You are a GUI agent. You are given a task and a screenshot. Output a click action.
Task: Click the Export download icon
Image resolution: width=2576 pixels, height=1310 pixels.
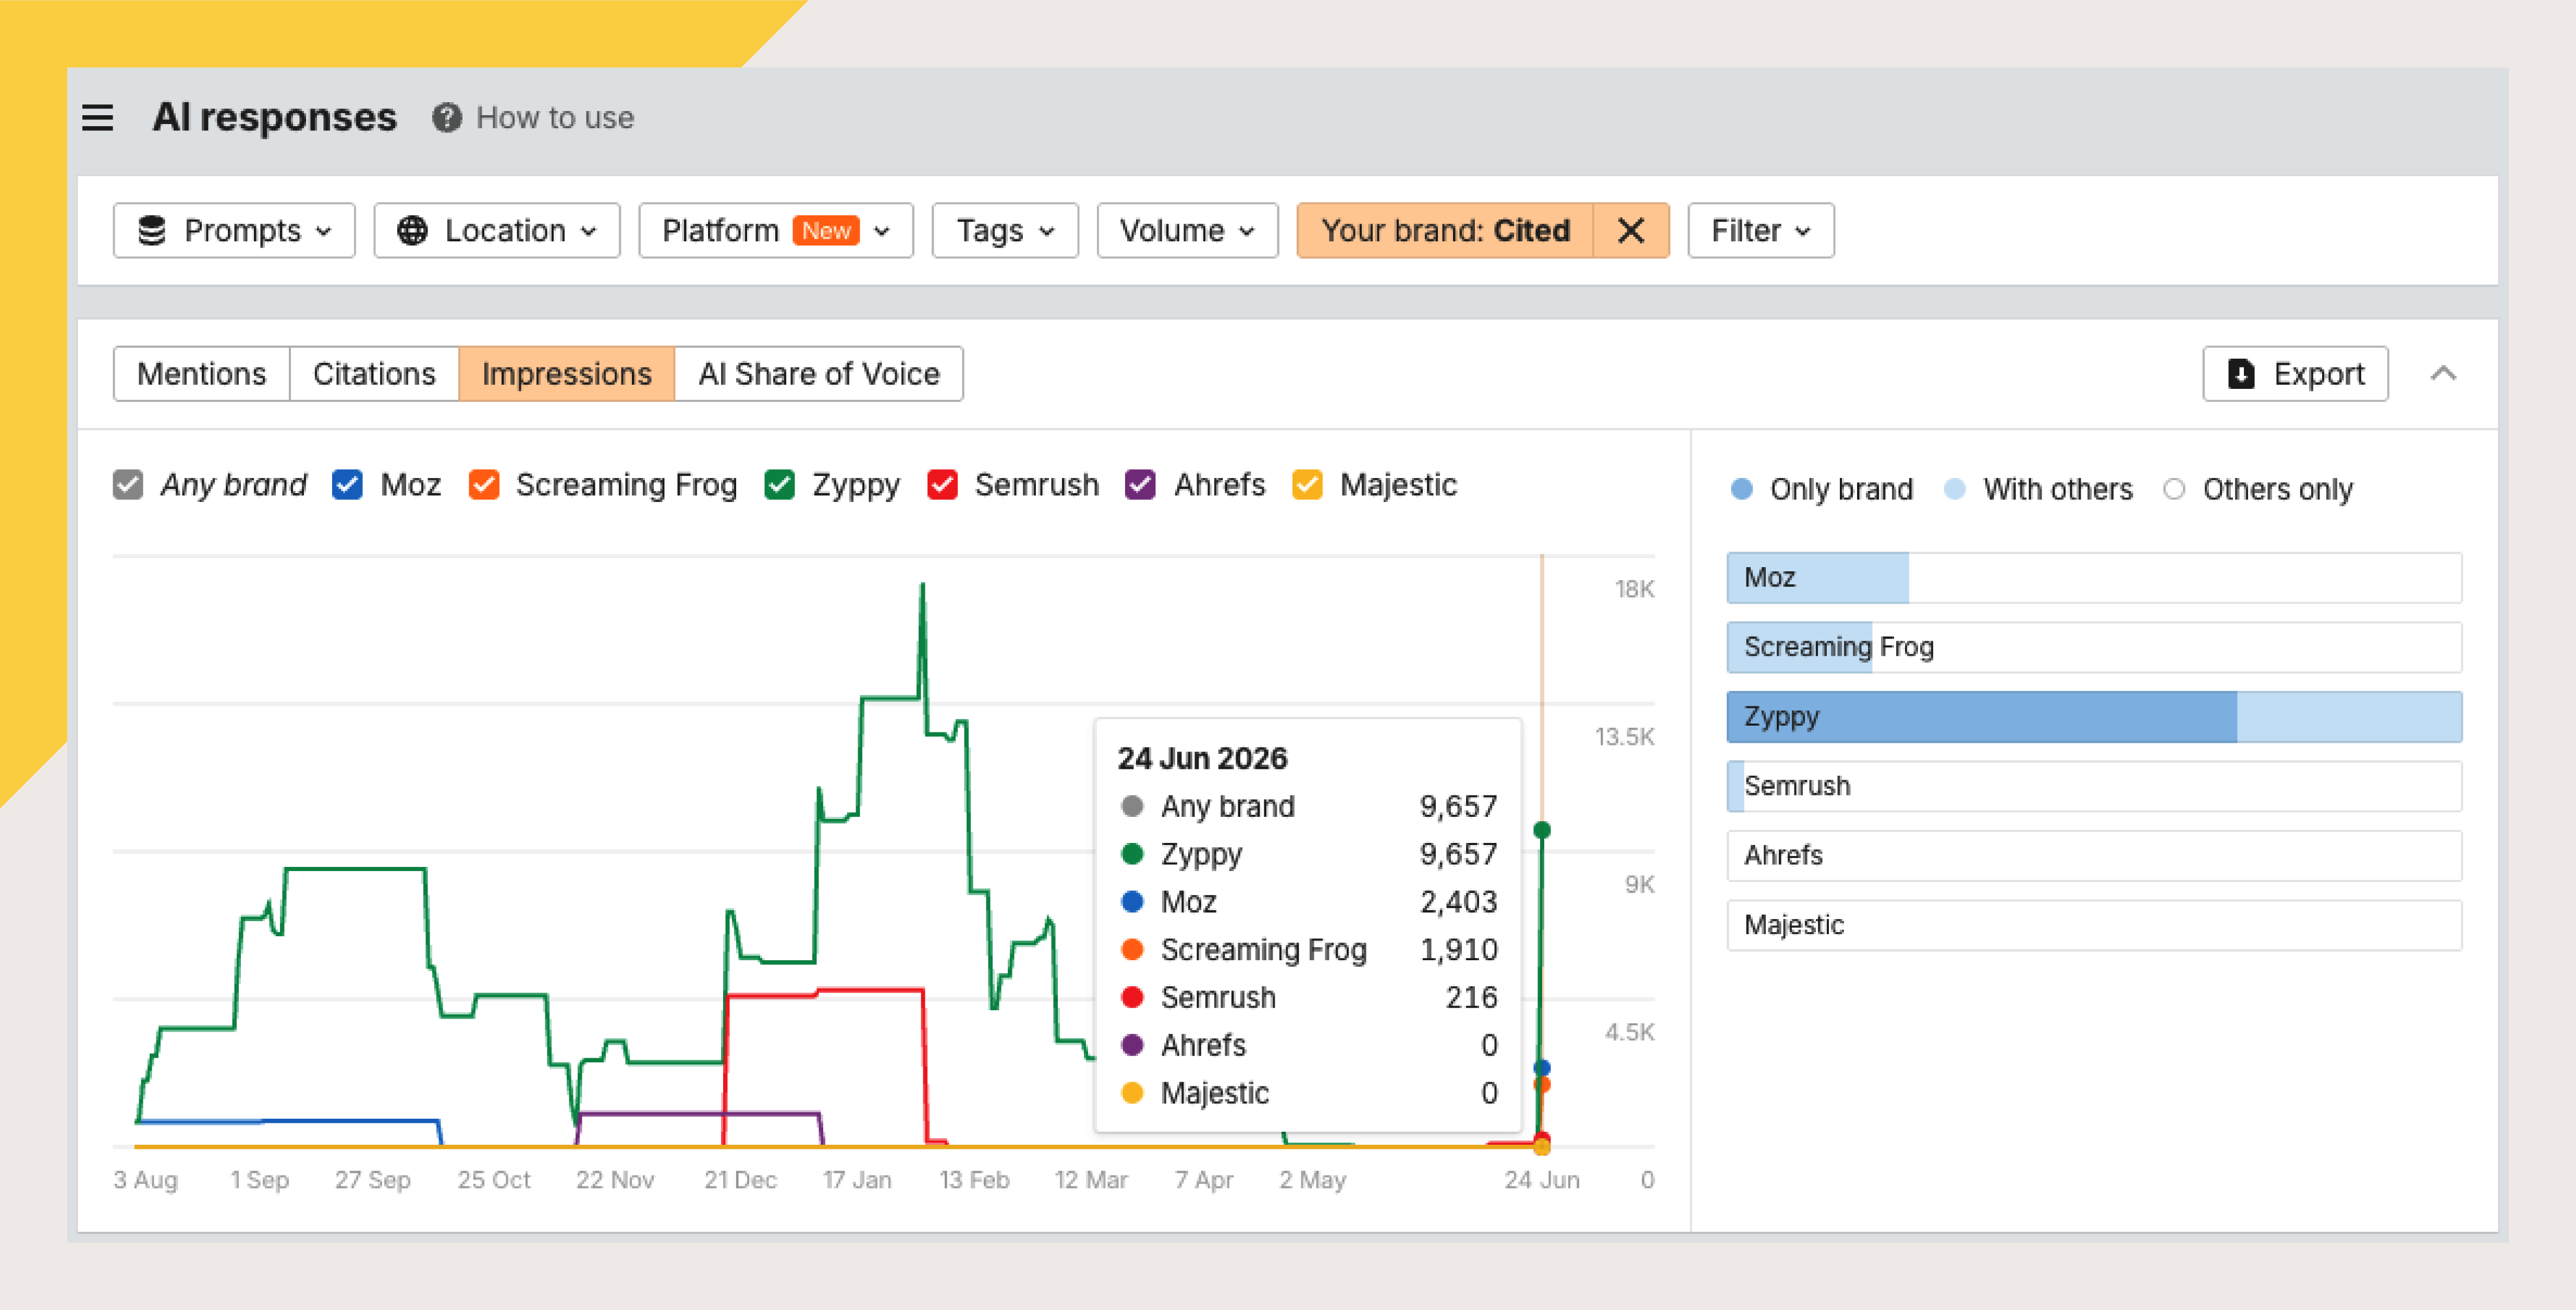pos(2241,374)
